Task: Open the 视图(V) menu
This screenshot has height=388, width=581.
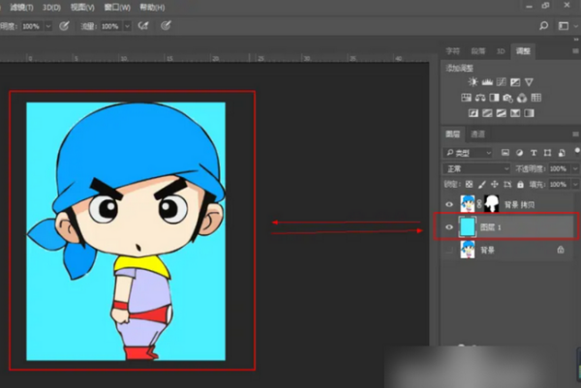Action: (82, 7)
